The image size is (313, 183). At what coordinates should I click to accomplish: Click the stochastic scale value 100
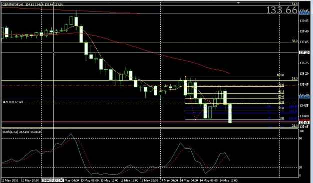click(301, 131)
